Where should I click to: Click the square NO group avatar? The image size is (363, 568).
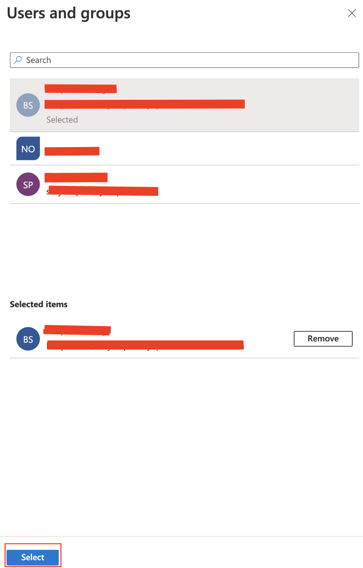click(28, 149)
